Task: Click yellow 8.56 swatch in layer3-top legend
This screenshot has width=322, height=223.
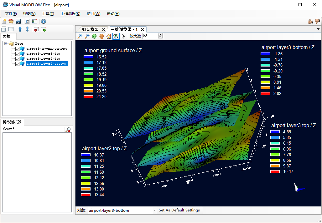Action: pyautogui.click(x=275, y=160)
